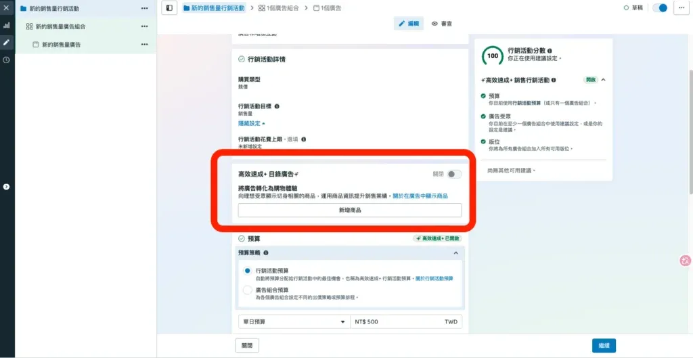The height and width of the screenshot is (358, 693).
Task: Click the info icon beside 行銷活動目標
Action: (x=277, y=106)
